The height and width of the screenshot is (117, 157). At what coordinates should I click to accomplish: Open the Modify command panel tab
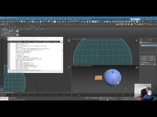click(143, 40)
